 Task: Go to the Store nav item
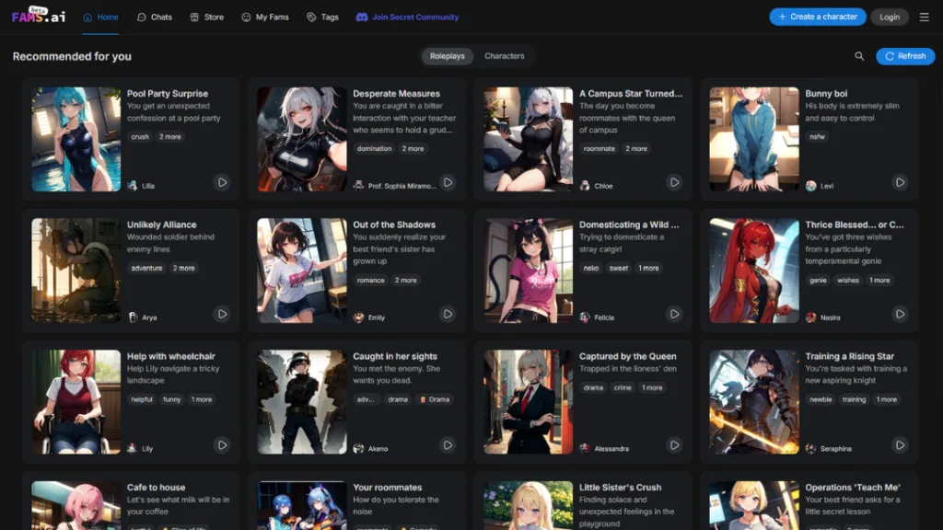point(207,17)
